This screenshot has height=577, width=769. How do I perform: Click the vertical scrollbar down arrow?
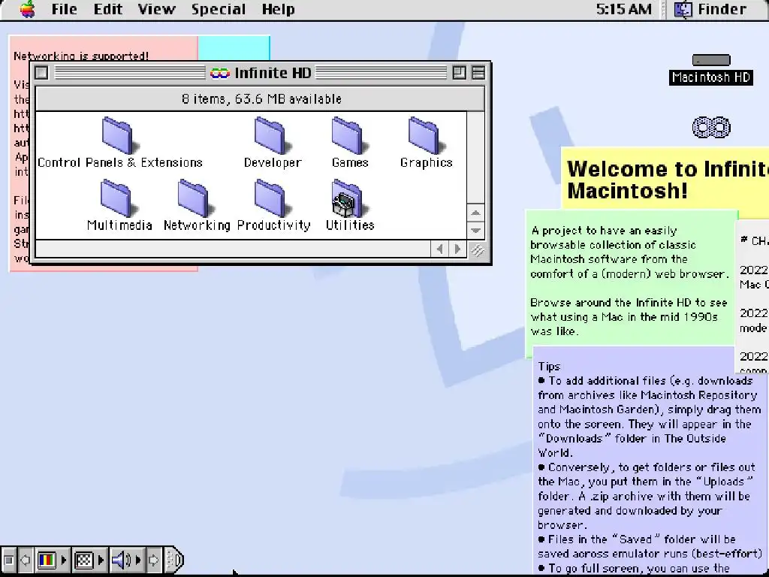475,230
